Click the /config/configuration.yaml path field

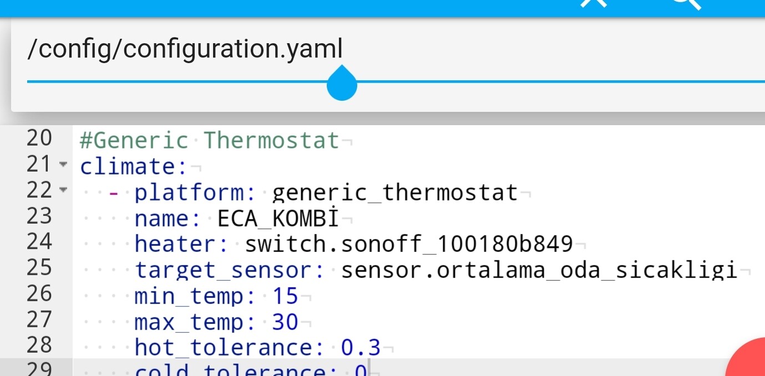coord(186,49)
